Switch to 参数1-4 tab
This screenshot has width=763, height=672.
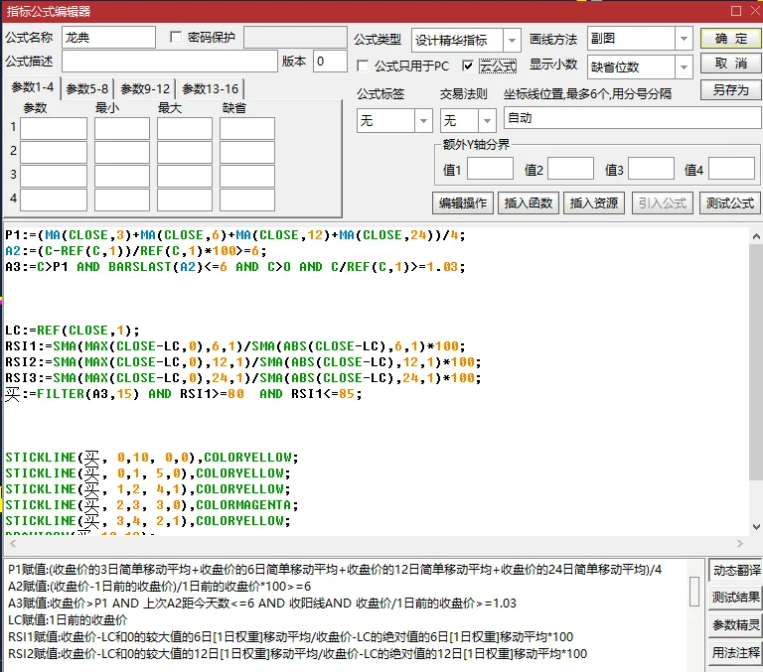[33, 87]
